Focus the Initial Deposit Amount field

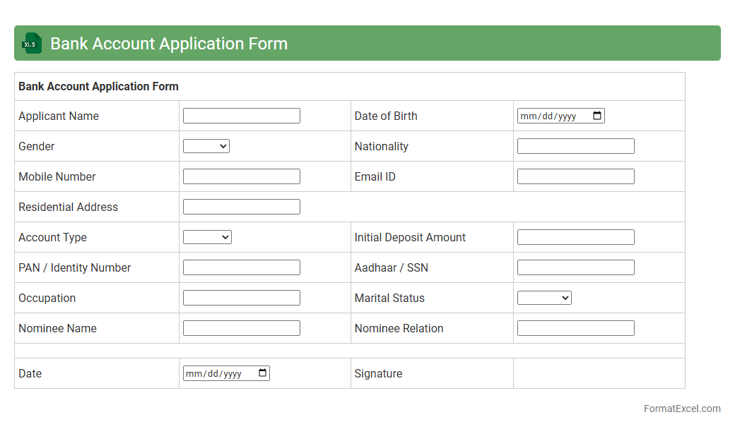[575, 237]
